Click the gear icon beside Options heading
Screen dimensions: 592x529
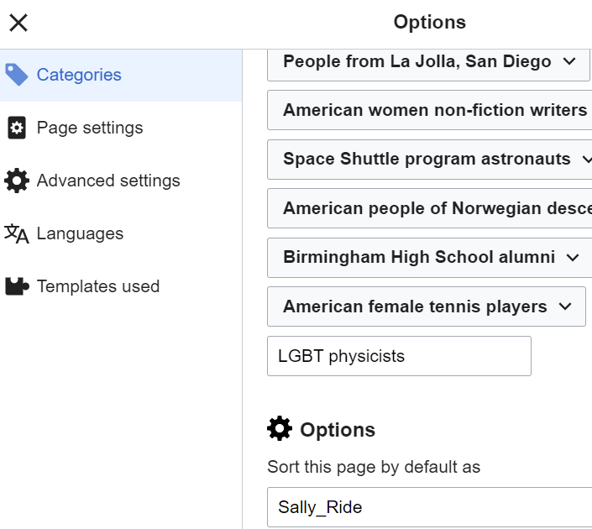pyautogui.click(x=280, y=428)
